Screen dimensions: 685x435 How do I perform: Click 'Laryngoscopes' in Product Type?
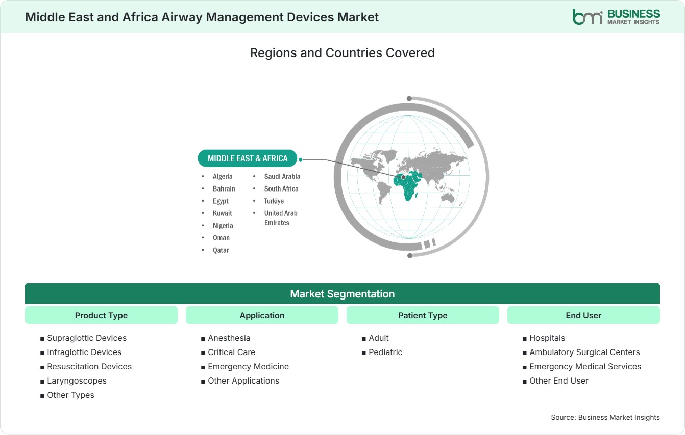point(77,380)
